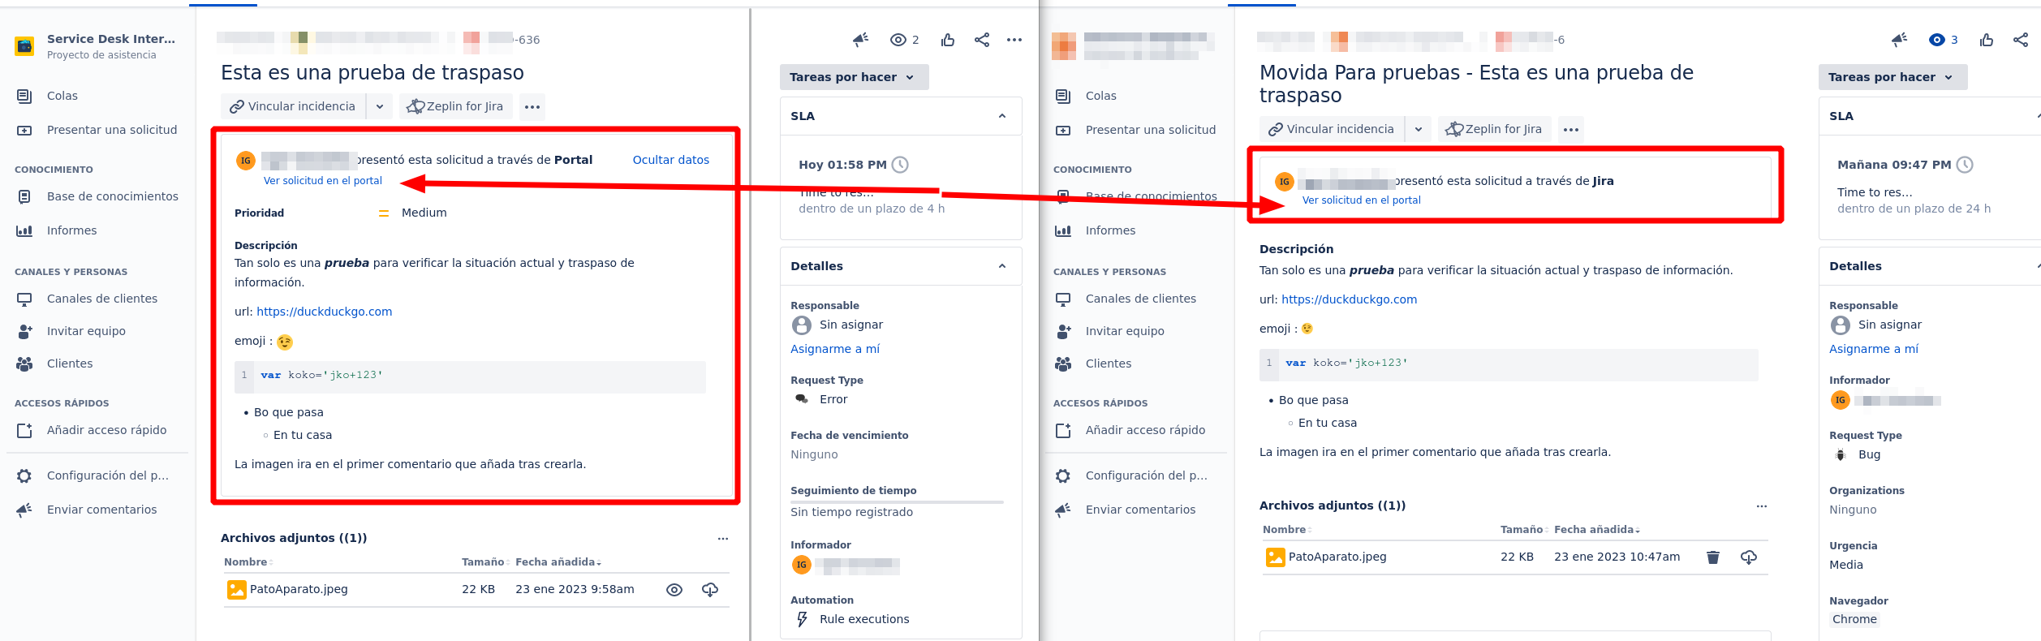The width and height of the screenshot is (2041, 641).
Task: Download PatoAparato.jpeg cloud icon in left window
Action: pos(710,590)
